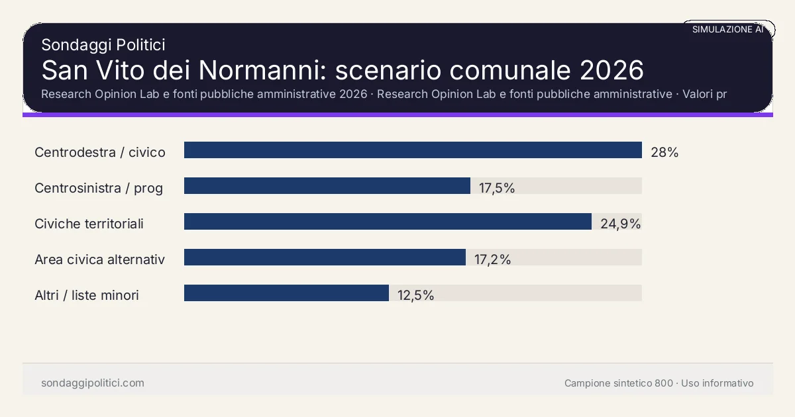Click the Area civica alternativ label

99,259
